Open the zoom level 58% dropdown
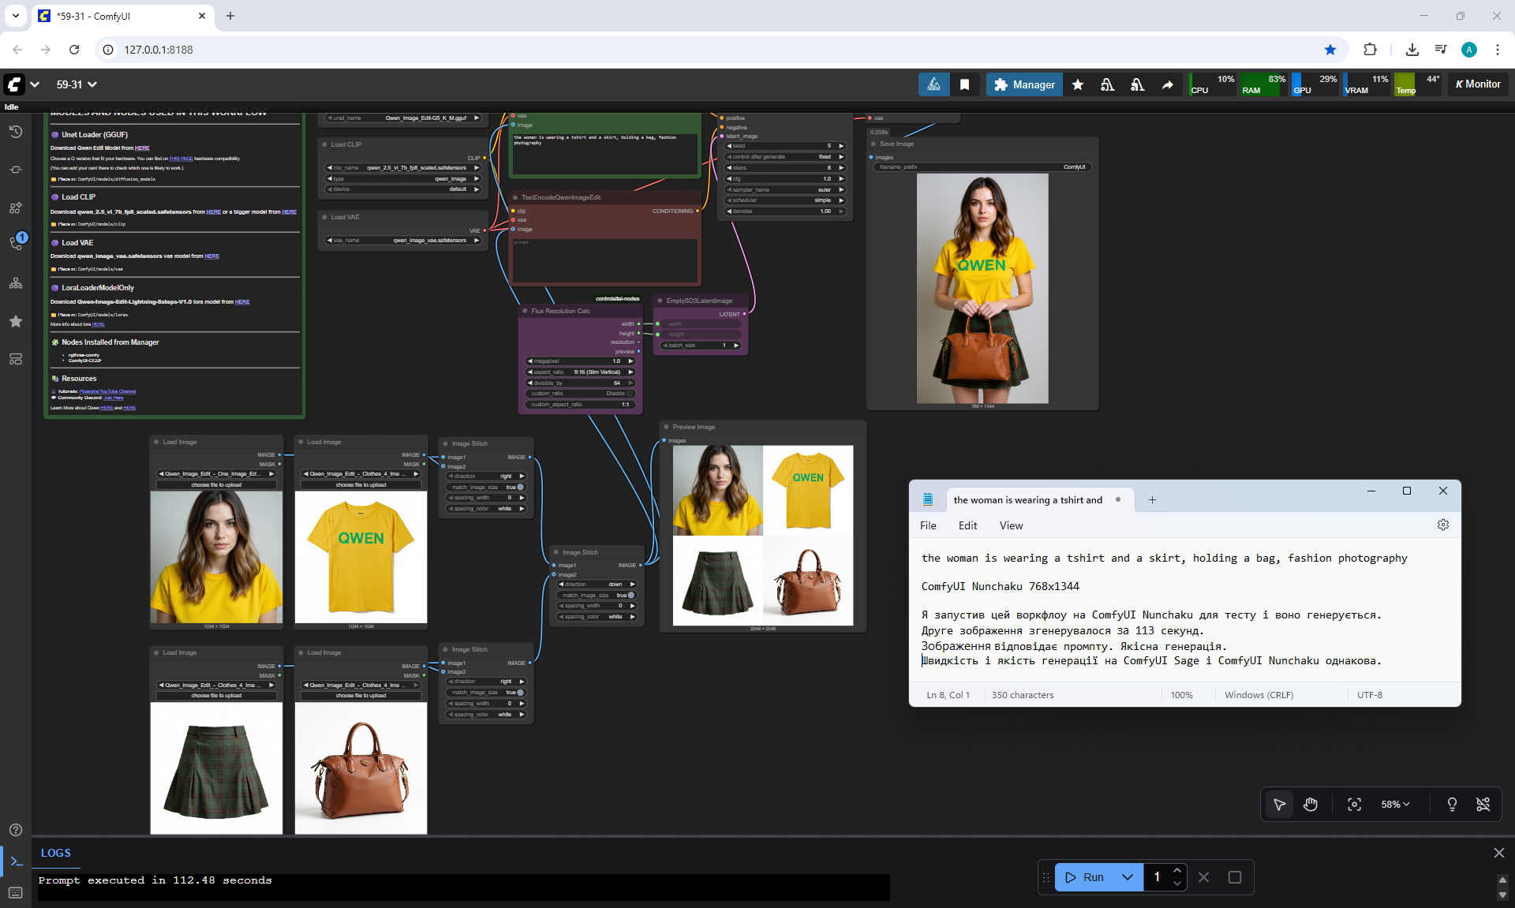This screenshot has width=1515, height=908. (1394, 804)
